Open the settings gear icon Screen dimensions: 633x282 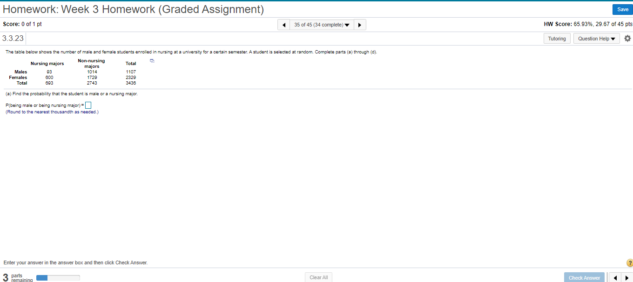click(627, 39)
